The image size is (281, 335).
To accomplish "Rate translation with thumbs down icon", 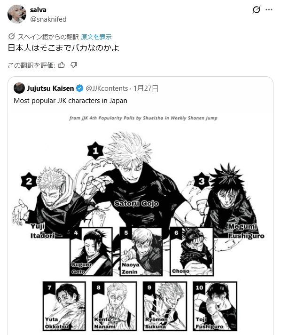I will [74, 65].
